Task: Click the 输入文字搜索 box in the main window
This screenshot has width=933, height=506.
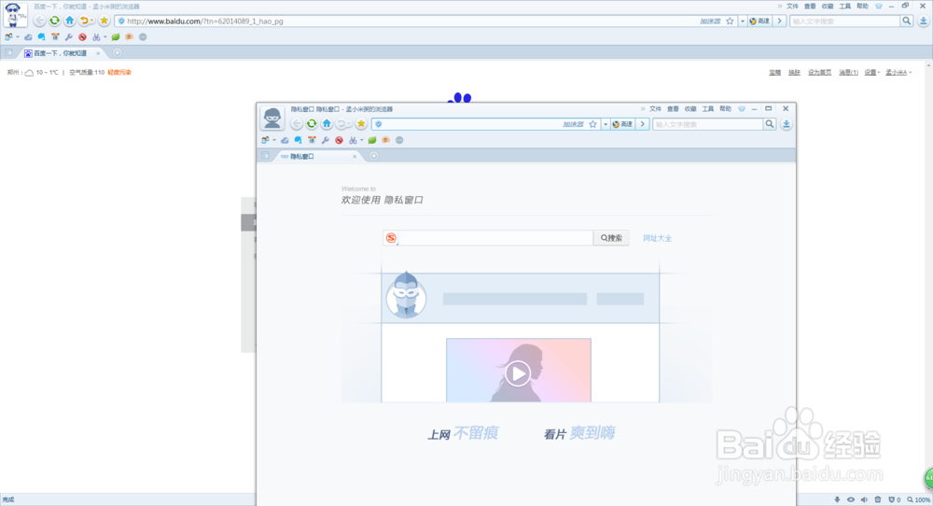Action: point(845,21)
